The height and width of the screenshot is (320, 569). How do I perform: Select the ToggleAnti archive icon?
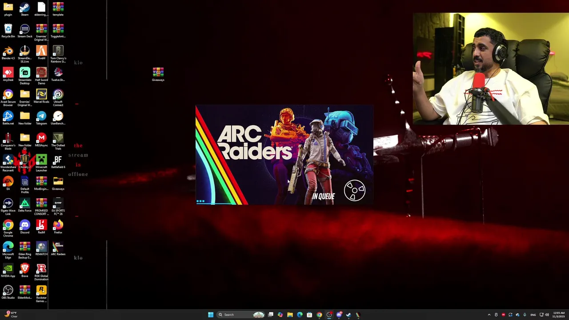58,31
